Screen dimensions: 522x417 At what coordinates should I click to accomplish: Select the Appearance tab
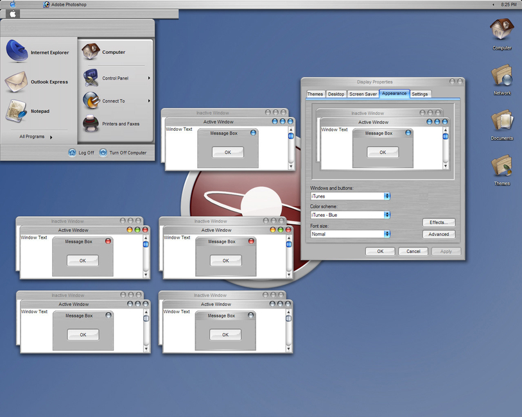tap(394, 94)
